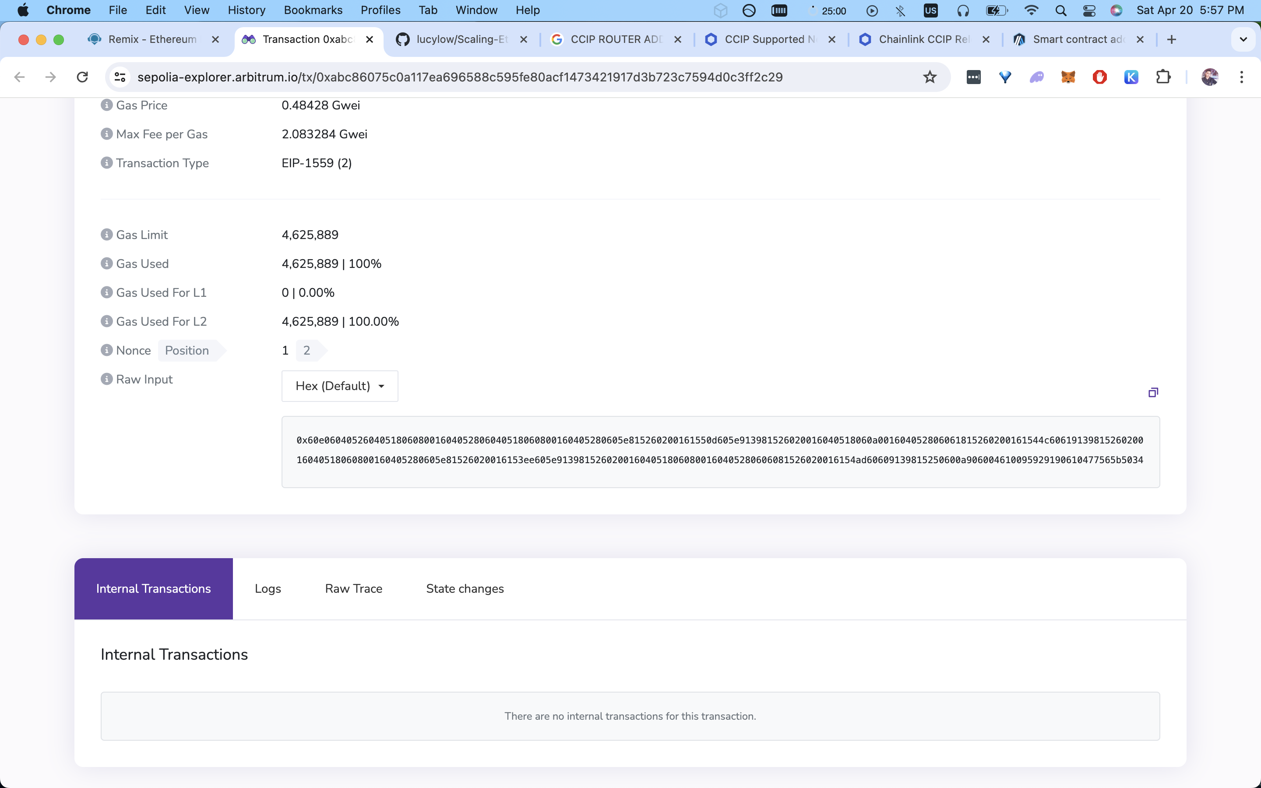Select the Logs tab

(x=267, y=588)
